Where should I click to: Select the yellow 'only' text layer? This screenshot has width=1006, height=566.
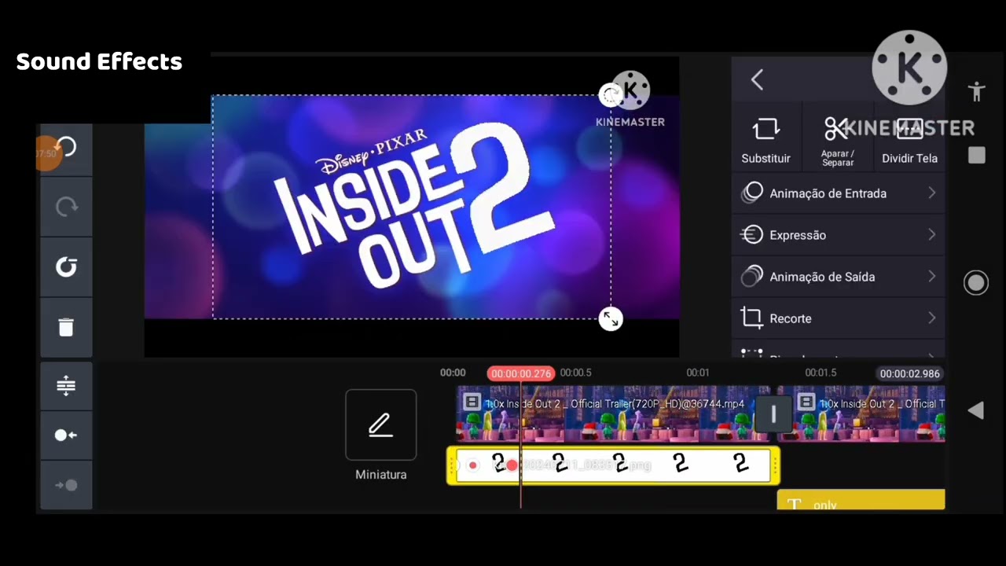(861, 500)
